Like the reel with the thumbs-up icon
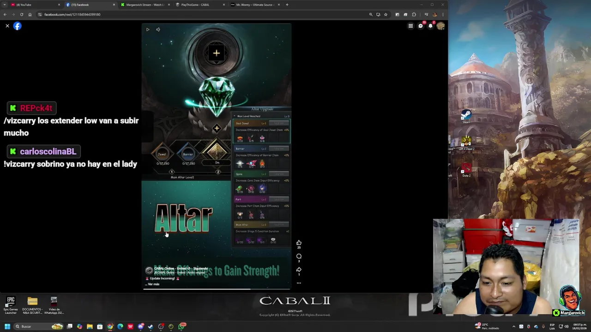This screenshot has height=332, width=591. [299, 243]
